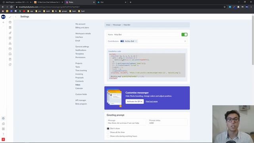Image resolution: width=254 pixels, height=143 pixels.
Task: Open General settings
Action: [82, 47]
